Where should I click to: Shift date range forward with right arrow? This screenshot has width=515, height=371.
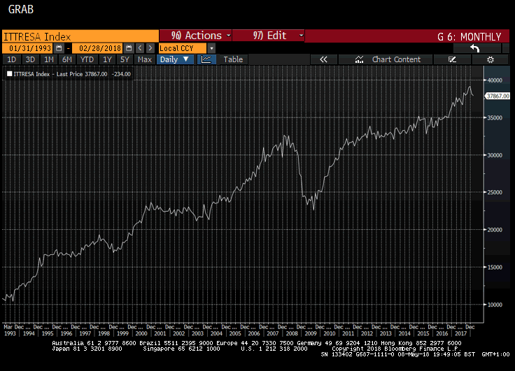pyautogui.click(x=150, y=48)
